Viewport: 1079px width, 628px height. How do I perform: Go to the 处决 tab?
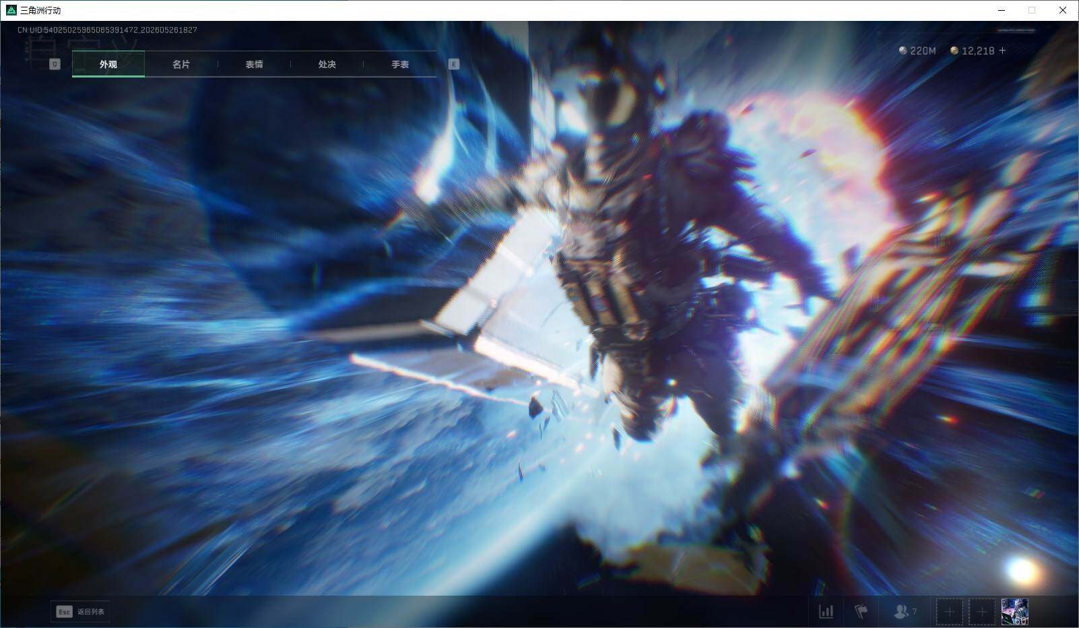[327, 64]
